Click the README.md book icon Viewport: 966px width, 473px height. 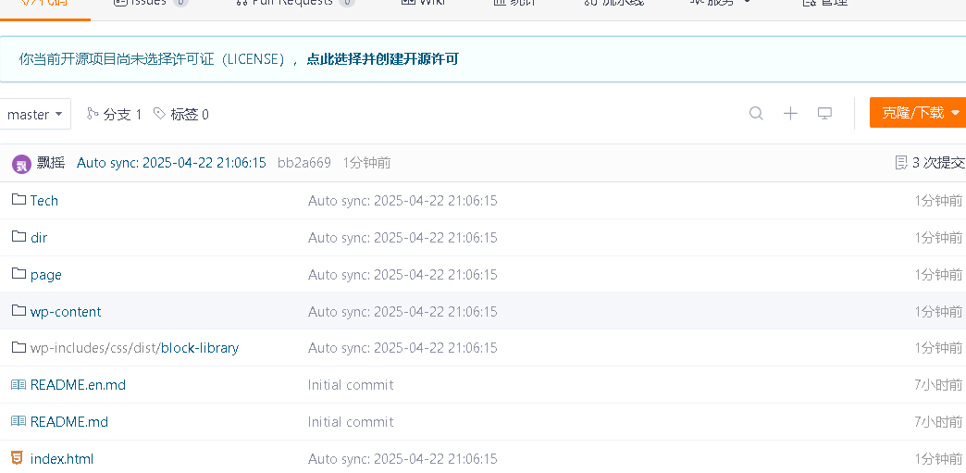click(x=19, y=421)
